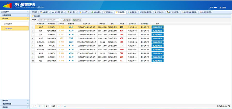
Task: Expand the 基础数据管理 menu section
Action: click(14, 104)
